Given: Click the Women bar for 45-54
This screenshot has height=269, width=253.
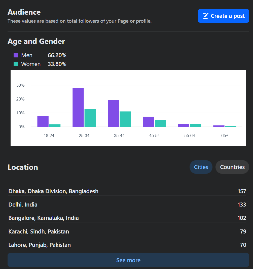Looking at the screenshot, I should coord(161,123).
